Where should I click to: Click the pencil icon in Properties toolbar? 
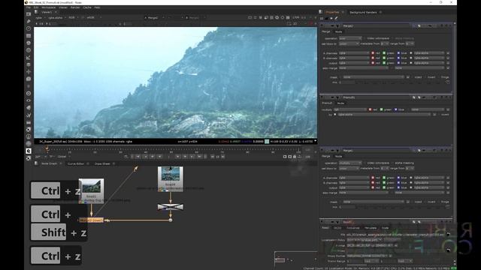(x=336, y=18)
